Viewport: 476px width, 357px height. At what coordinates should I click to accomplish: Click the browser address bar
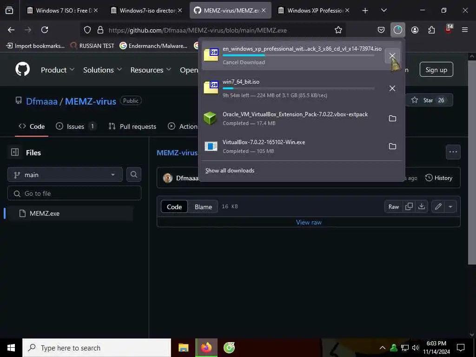212,30
